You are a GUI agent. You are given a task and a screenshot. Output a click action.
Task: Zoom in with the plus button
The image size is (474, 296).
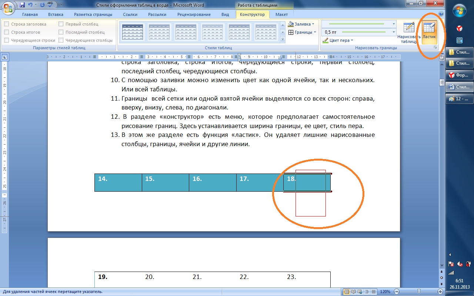[440, 292]
